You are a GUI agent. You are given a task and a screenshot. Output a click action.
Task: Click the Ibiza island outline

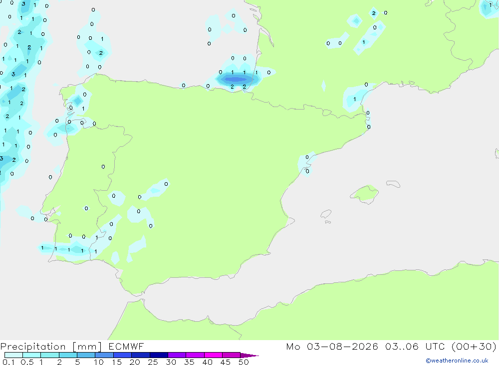click(326, 215)
